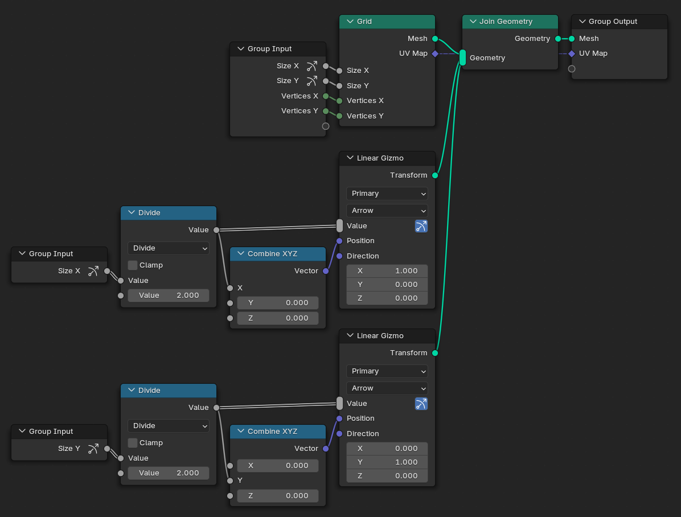Toggle the gizmo icon on the bottom Linear Gizmo node
Image resolution: width=681 pixels, height=517 pixels.
pos(421,404)
